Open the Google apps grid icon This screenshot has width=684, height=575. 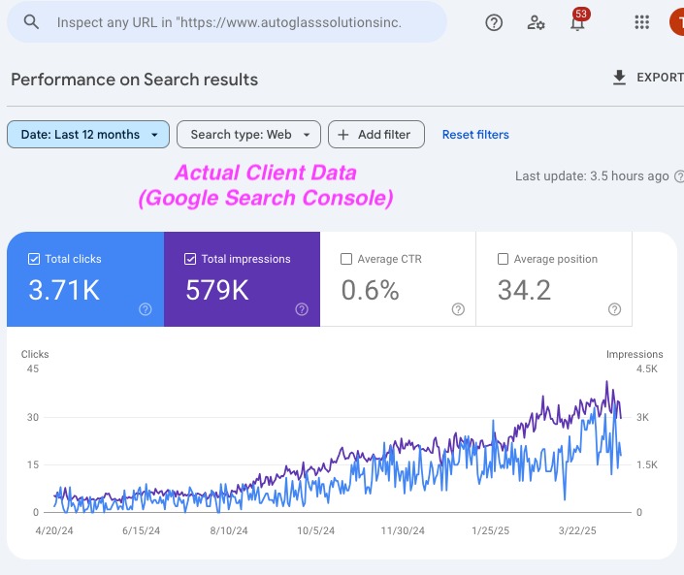[641, 22]
